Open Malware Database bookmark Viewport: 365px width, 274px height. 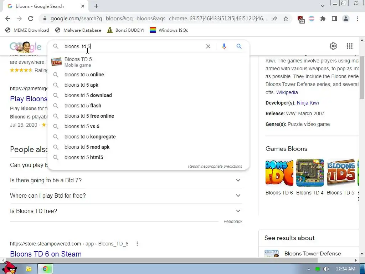tap(78, 30)
